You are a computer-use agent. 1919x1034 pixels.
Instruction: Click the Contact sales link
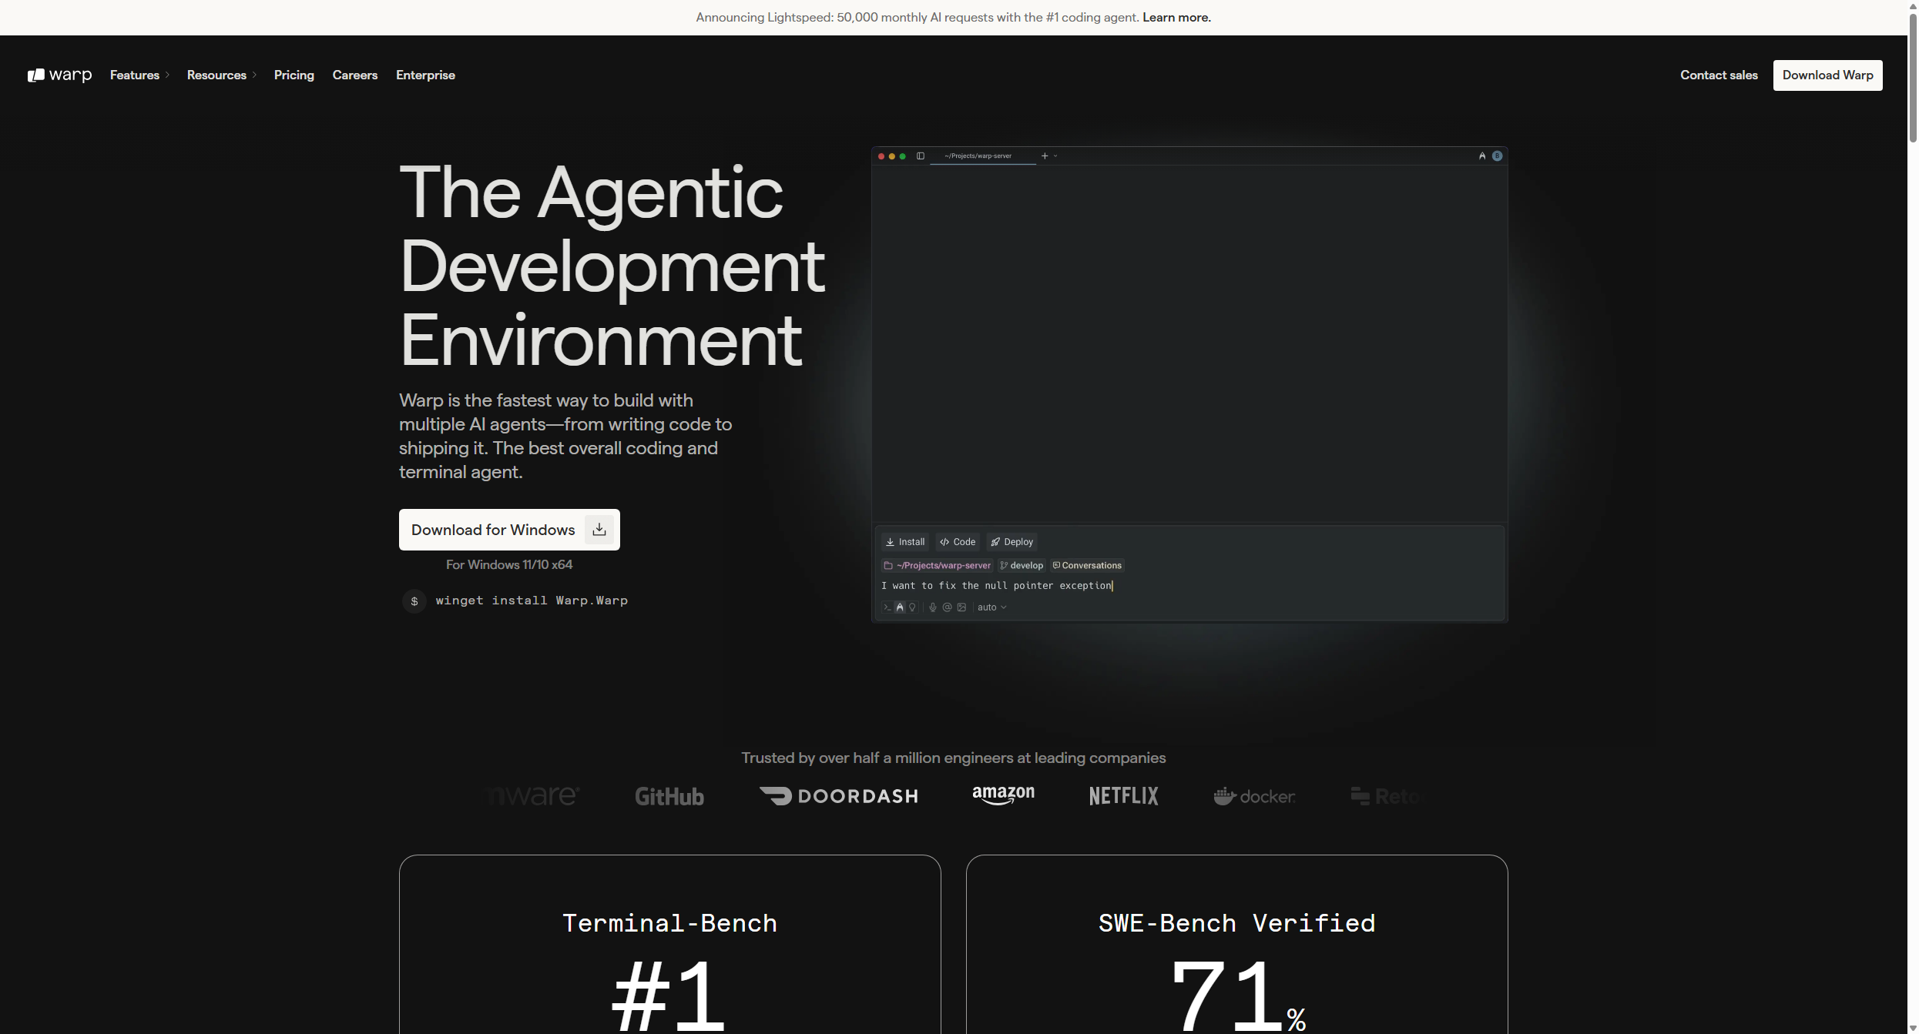(1719, 75)
